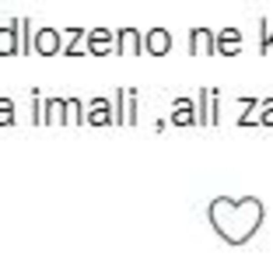
Task: Click the letter "e" in "ne"
Action: (229, 42)
